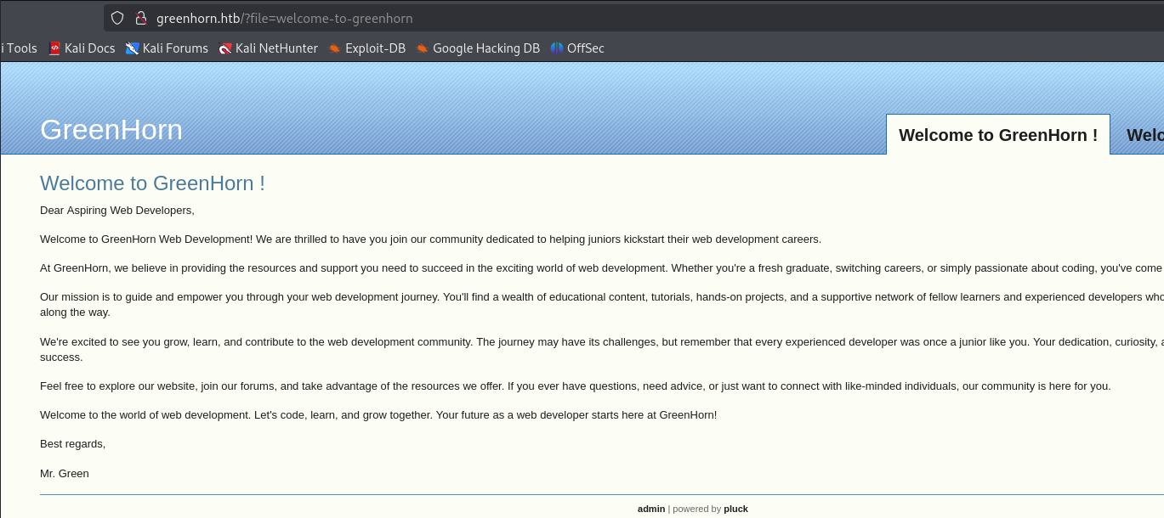This screenshot has height=518, width=1164.
Task: Click the red Kali Docs bookmark icon
Action: pos(55,48)
